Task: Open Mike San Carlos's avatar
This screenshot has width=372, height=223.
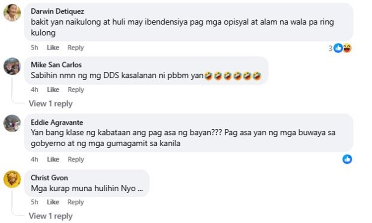Action: coord(12,66)
